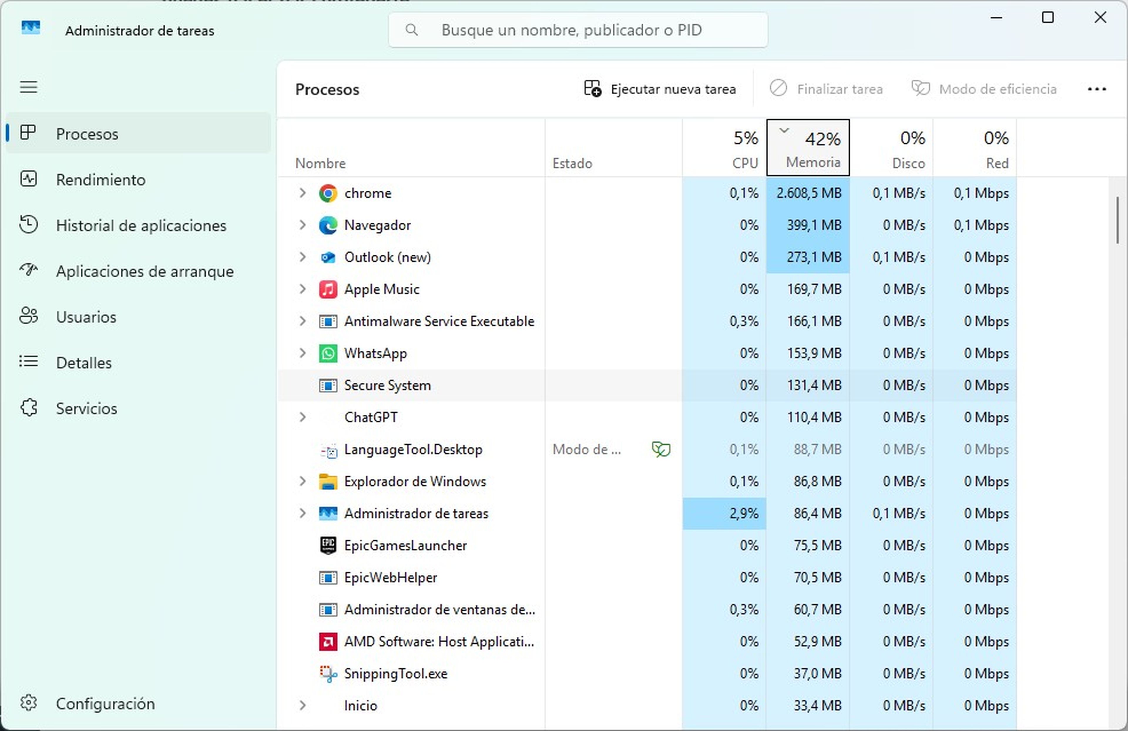Image resolution: width=1128 pixels, height=731 pixels.
Task: Open the Servicios page
Action: click(x=138, y=408)
